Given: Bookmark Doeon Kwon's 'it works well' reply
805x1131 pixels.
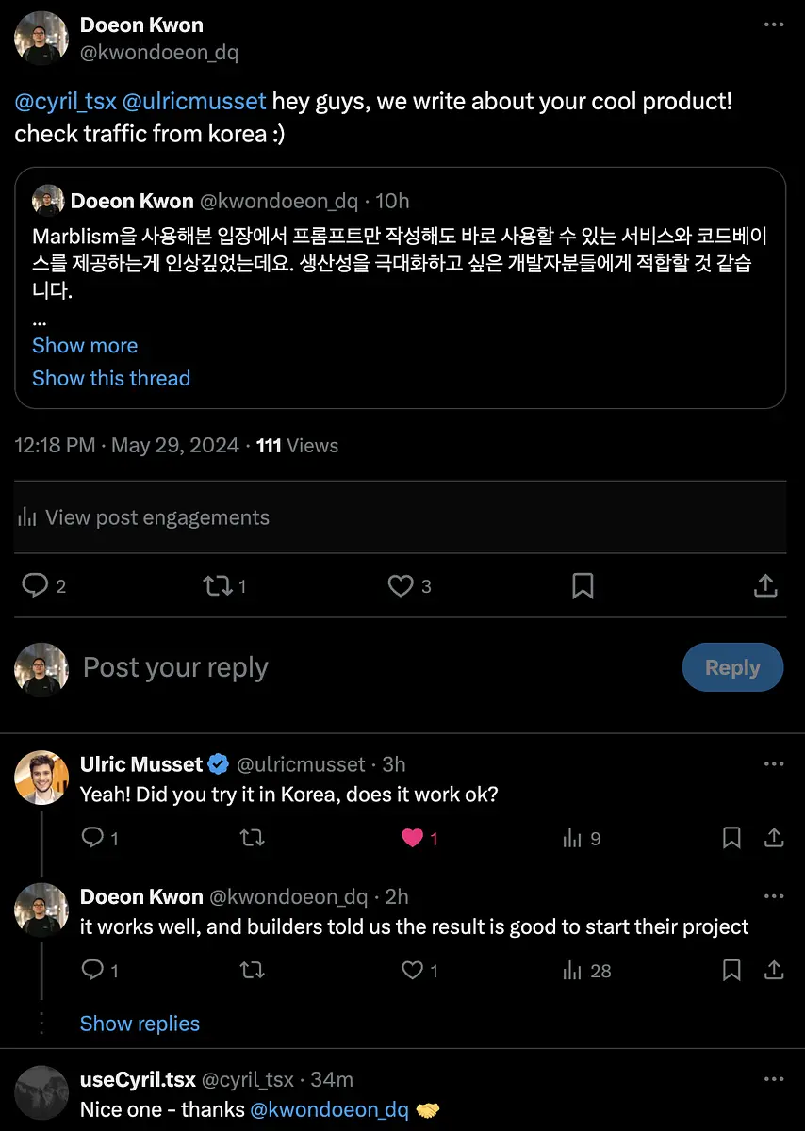Looking at the screenshot, I should click(x=731, y=970).
